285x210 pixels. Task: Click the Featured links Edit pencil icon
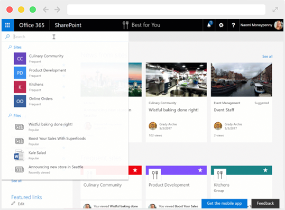13,204
